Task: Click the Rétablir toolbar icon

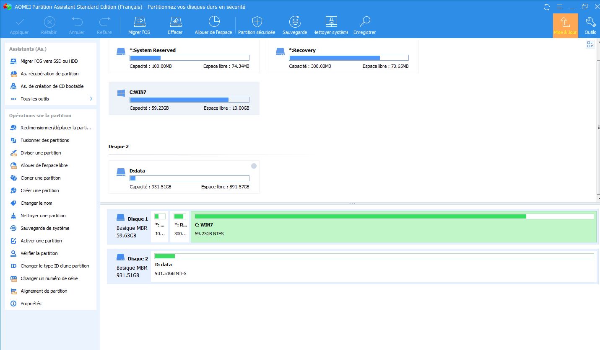Action: [x=49, y=22]
